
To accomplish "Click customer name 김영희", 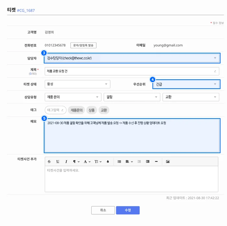I will coord(49,32).
